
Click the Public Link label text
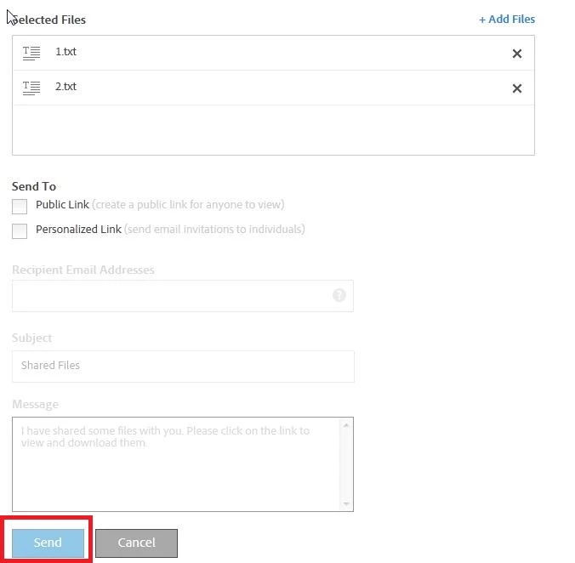pos(62,204)
